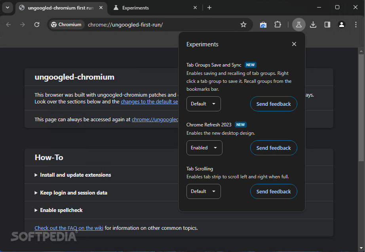The width and height of the screenshot is (365, 252).
Task: Go back to previous page
Action: coord(8,25)
